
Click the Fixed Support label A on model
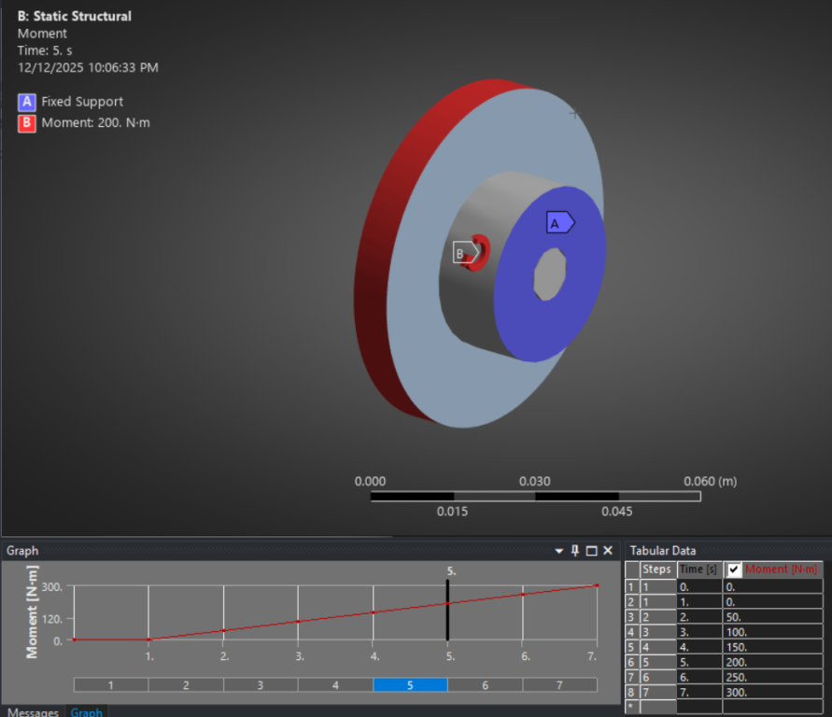click(x=559, y=223)
